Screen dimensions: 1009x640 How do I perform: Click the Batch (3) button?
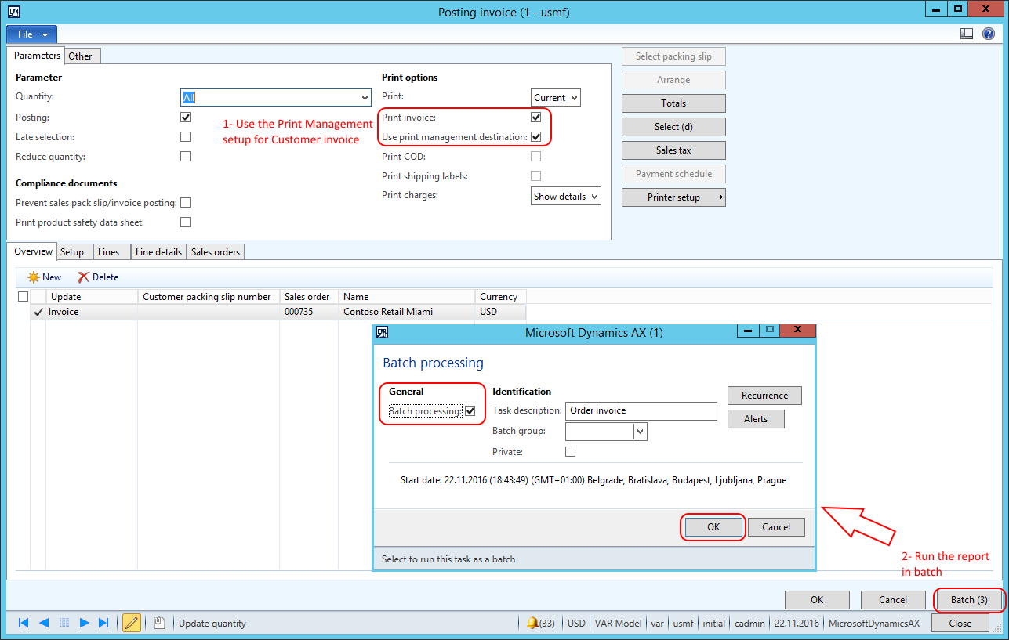pos(969,600)
